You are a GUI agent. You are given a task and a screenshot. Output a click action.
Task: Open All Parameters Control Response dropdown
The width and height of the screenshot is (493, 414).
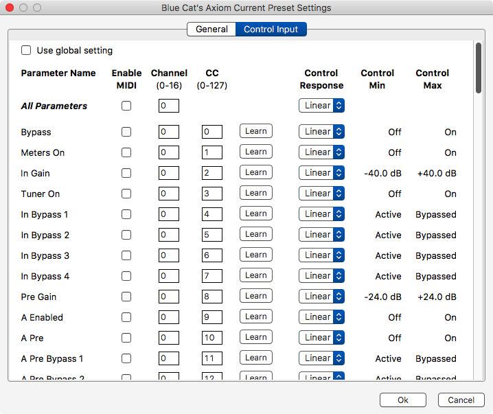point(321,106)
